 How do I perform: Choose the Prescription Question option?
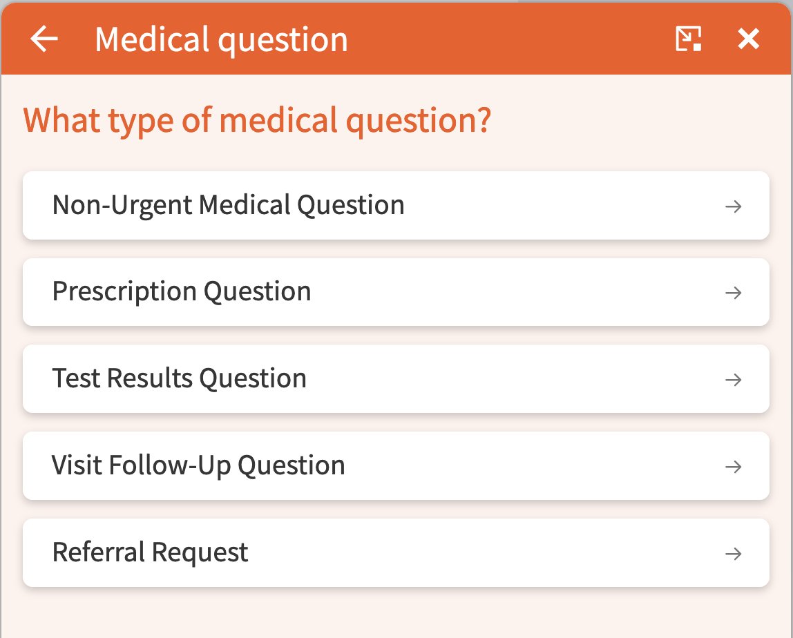point(396,292)
